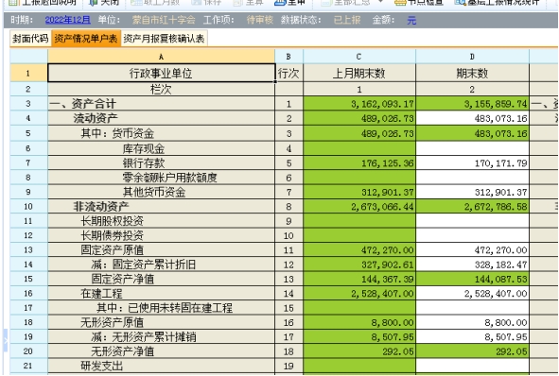Click the 关闭 door icon in toolbar
This screenshot has width=559, height=376.
click(93, 2)
